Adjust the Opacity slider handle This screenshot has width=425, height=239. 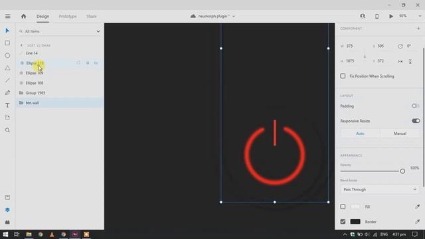coord(402,171)
